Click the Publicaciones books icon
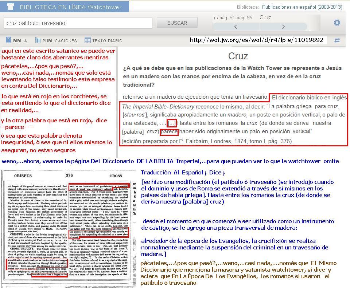350x288 pixels. (38, 40)
